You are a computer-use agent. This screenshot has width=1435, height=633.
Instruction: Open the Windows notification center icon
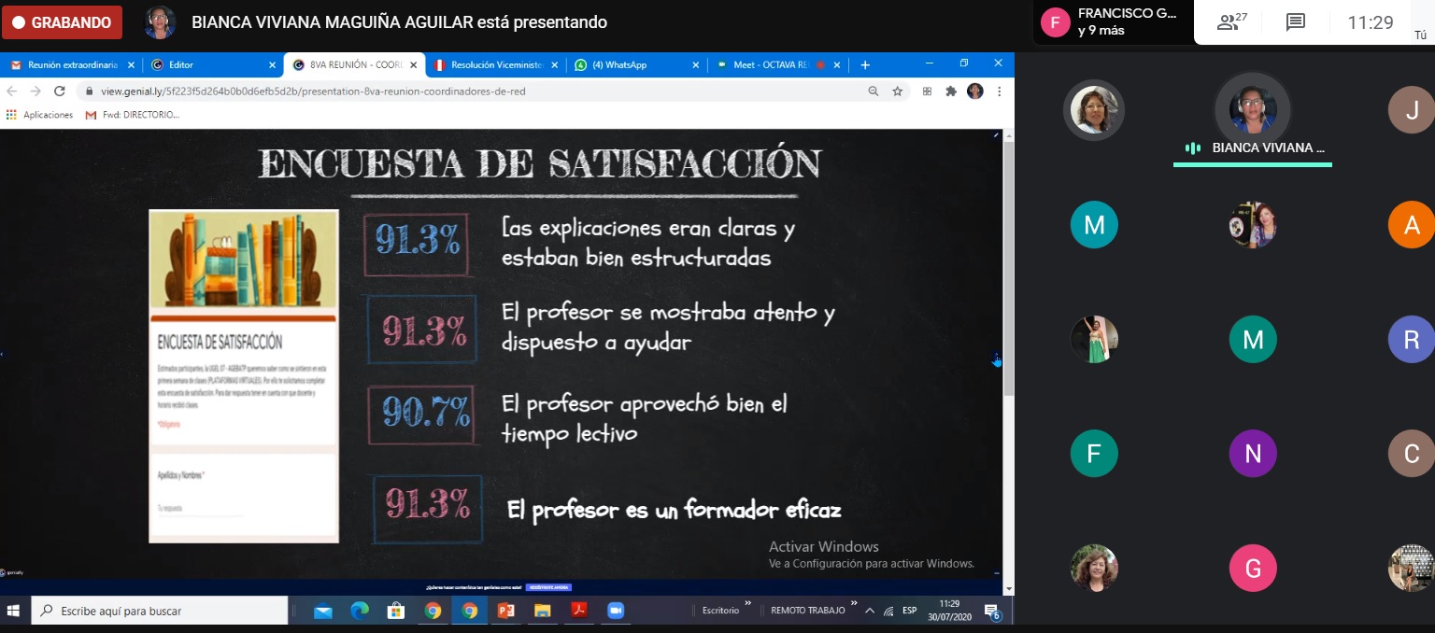click(x=991, y=611)
